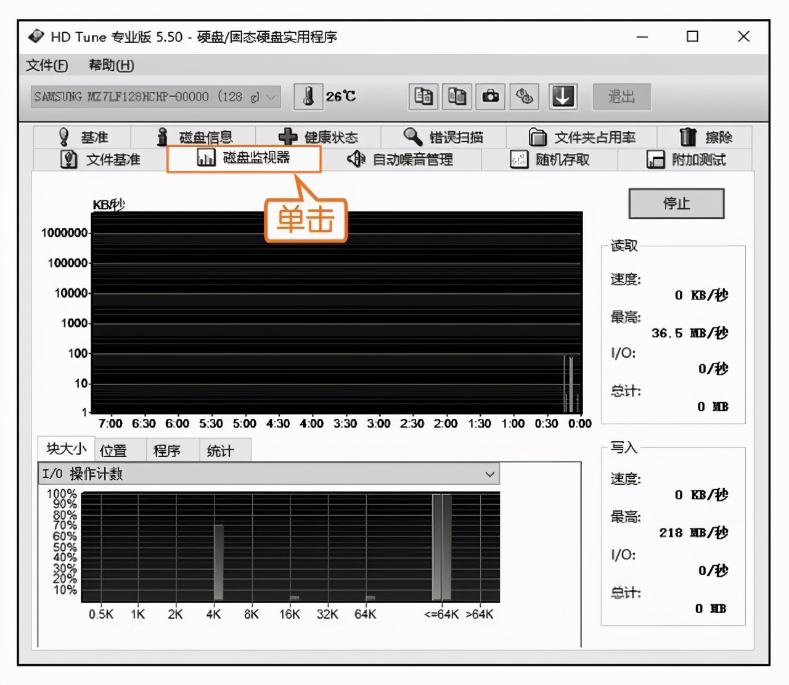Switch to the 文件基准 tab
Viewport: 789px width, 685px height.
point(100,160)
